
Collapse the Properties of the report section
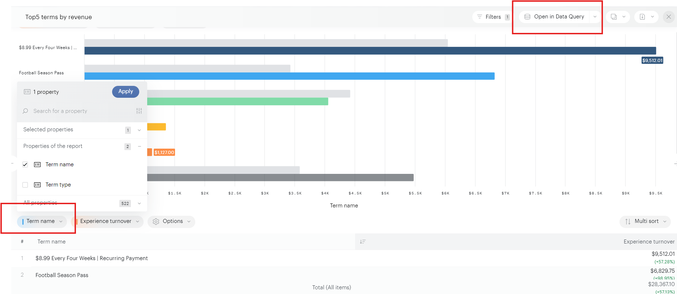tap(139, 146)
